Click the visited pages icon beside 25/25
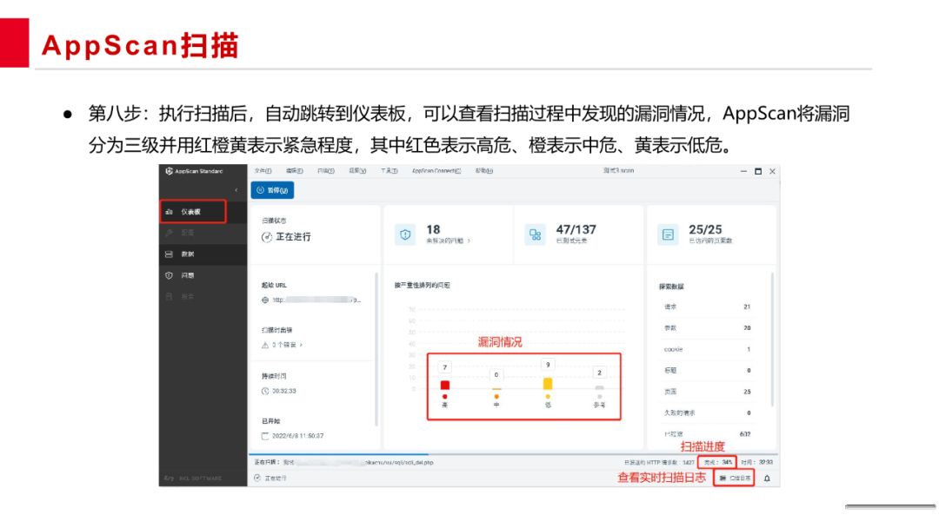Screen dimensions: 939x528 coord(668,234)
